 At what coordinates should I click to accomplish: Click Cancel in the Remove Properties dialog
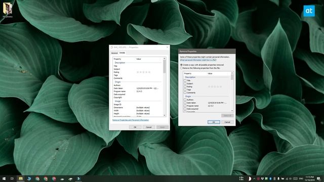pos(227,122)
